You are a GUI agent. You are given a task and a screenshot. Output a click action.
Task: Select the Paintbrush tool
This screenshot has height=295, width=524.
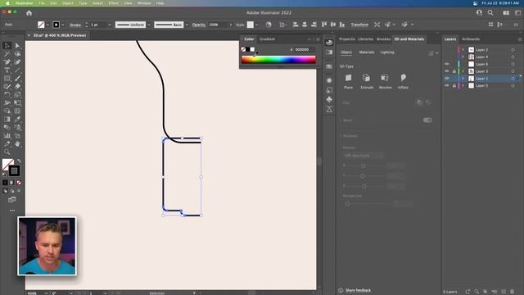[17, 79]
